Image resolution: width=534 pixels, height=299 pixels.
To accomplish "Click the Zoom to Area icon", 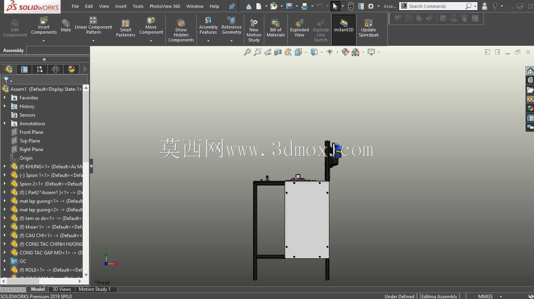I will click(258, 52).
